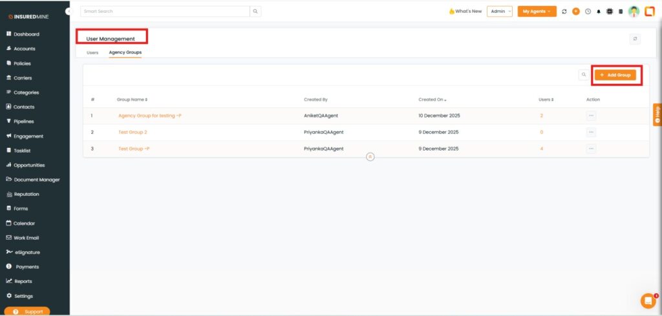
Task: Click the Add Group button
Action: (x=615, y=75)
